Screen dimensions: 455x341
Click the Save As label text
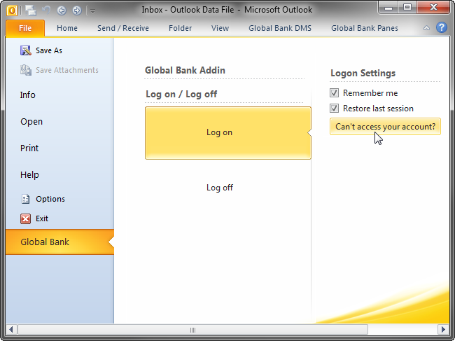[x=49, y=50]
